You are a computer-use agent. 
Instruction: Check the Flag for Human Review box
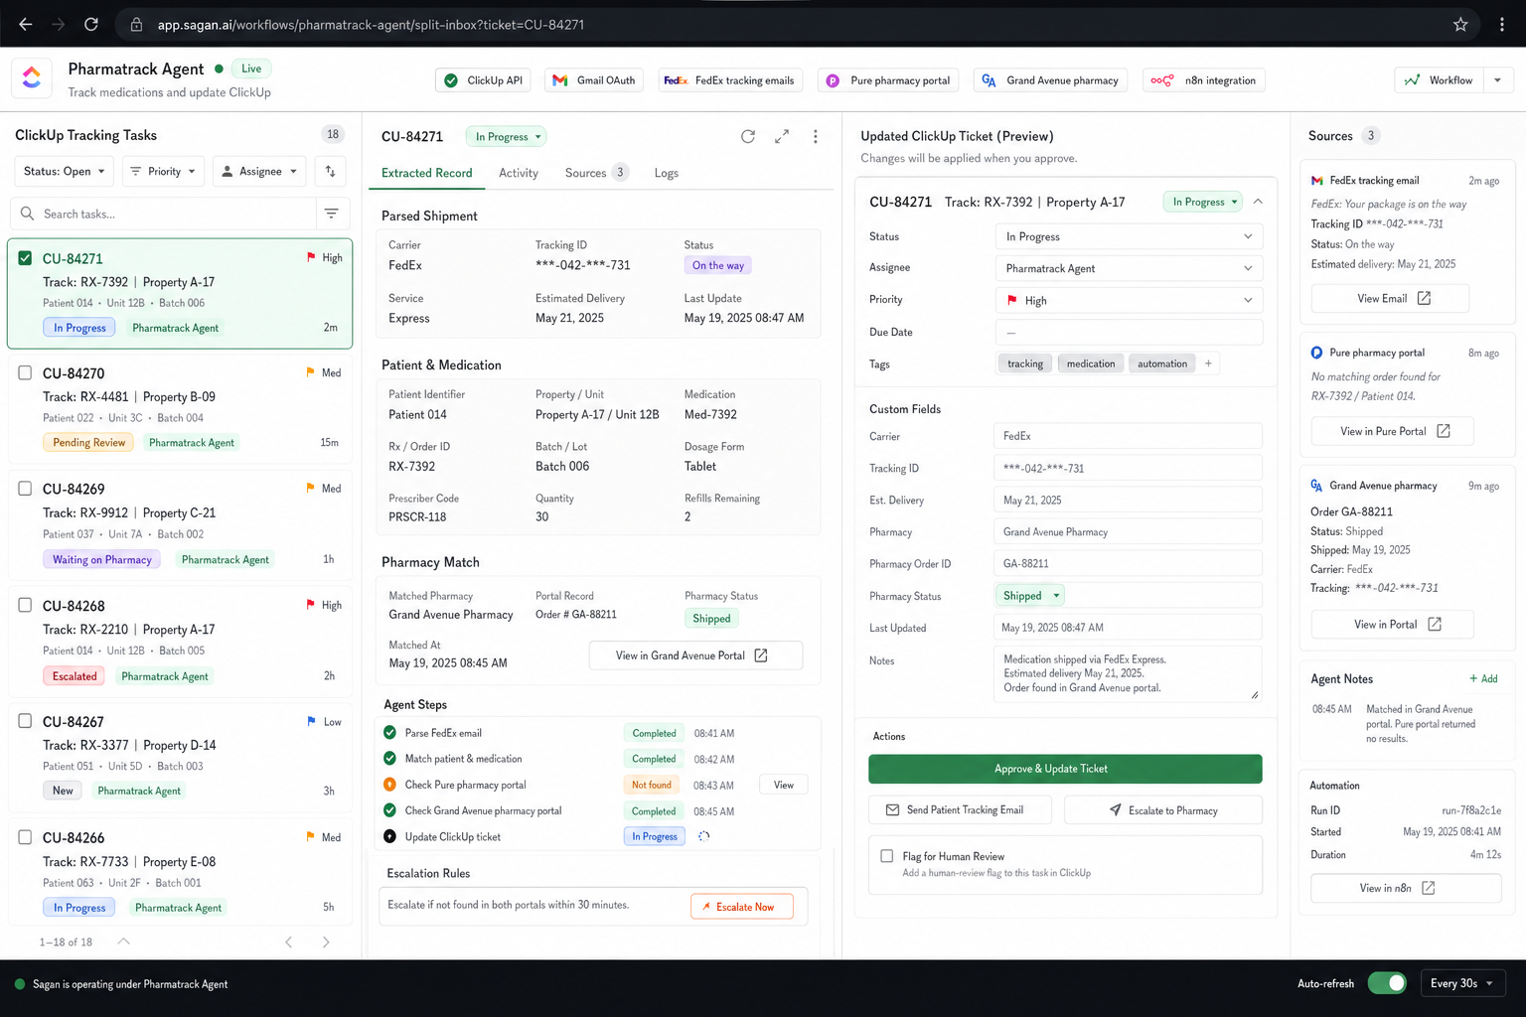(x=887, y=856)
